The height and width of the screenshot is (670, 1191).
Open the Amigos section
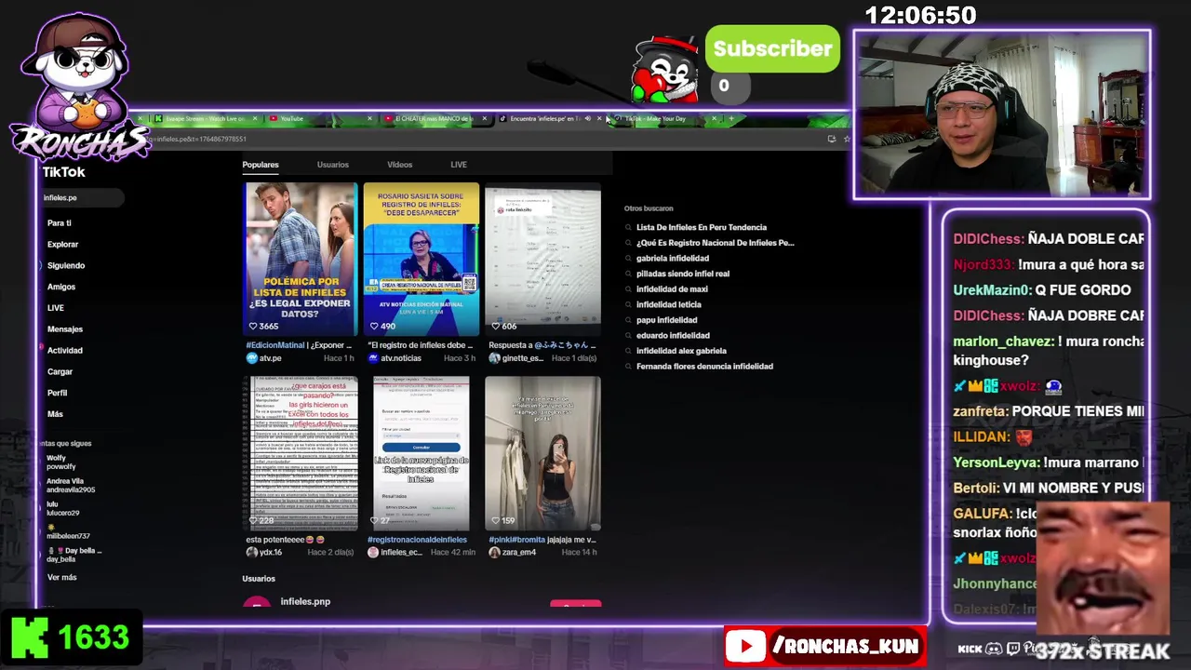click(61, 287)
